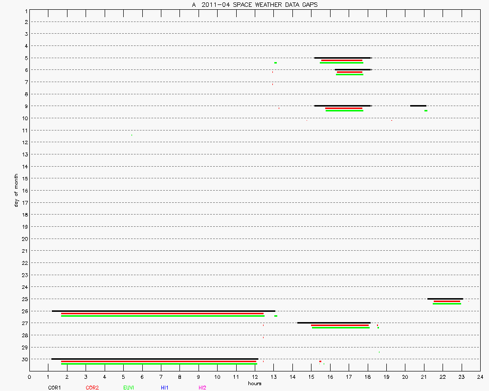Image resolution: width=489 pixels, height=391 pixels.
Task: Select the short black COR1 bar near hour 21 on day 9
Action: click(x=418, y=106)
